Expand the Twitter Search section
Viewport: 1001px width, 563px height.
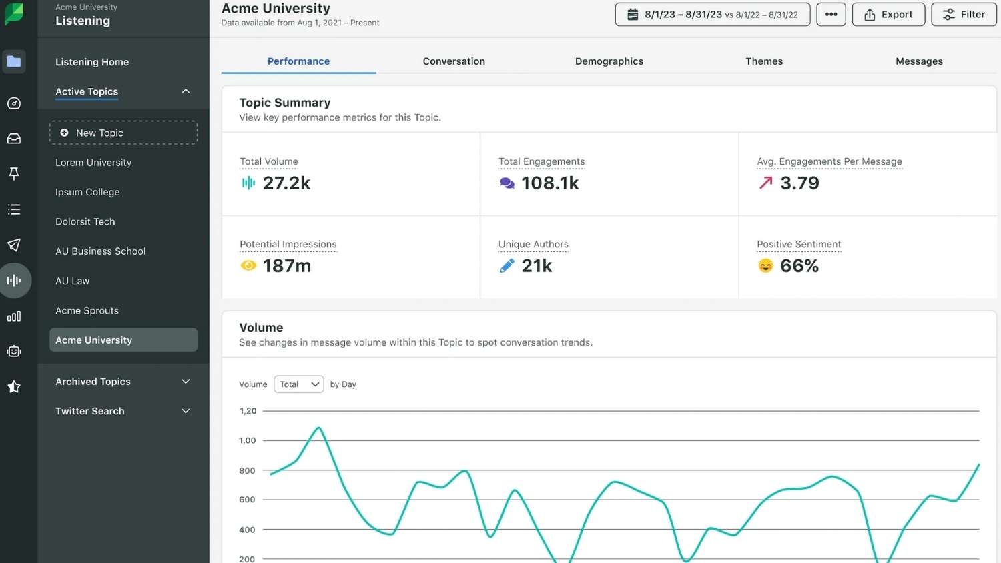tap(185, 411)
